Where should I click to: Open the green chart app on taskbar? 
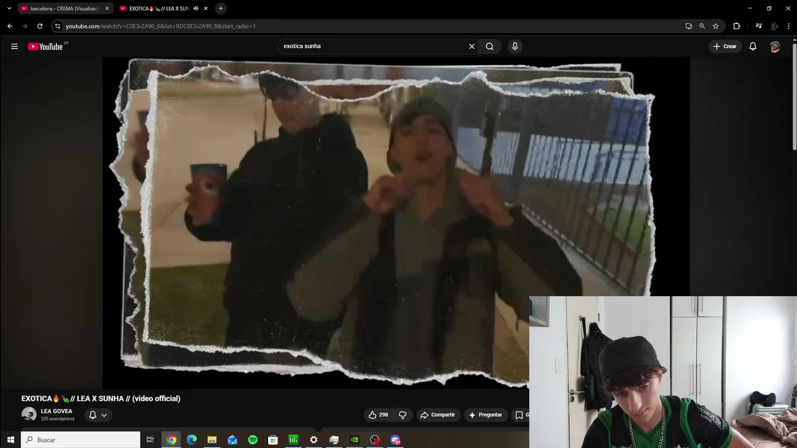click(293, 440)
